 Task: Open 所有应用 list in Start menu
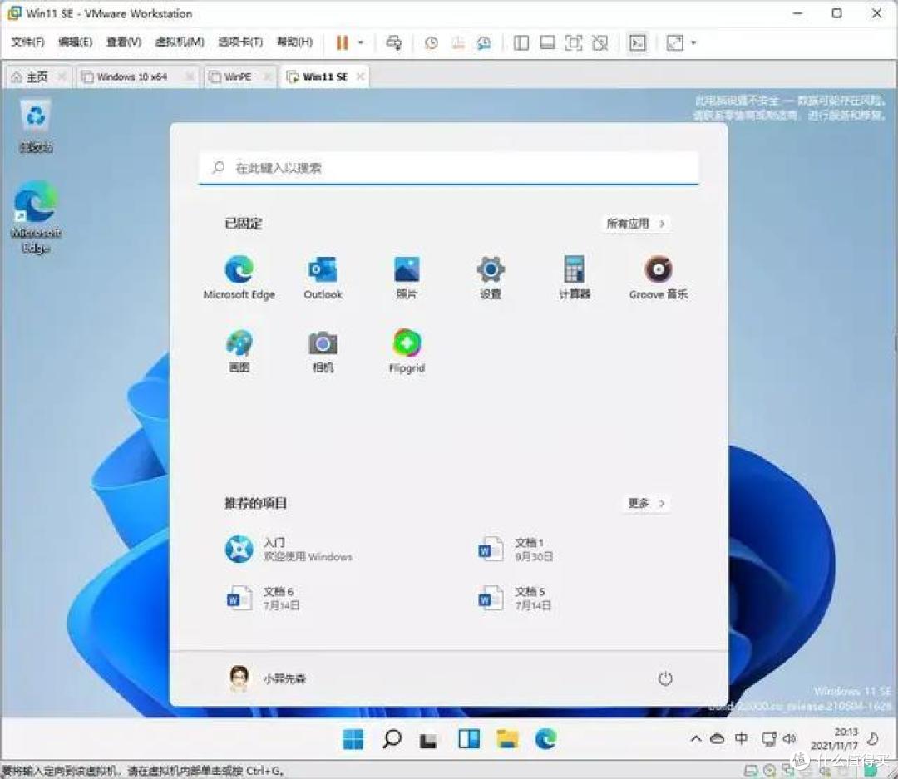pos(636,224)
